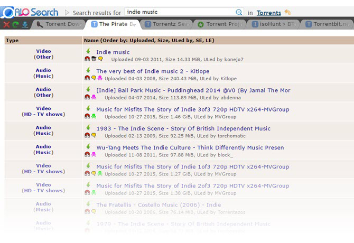Click the orange back arrow next to Torrents
The width and height of the screenshot is (354, 243).
tap(287, 12)
